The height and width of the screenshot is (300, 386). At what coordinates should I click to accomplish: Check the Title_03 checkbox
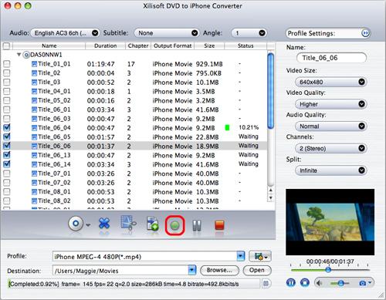(7, 82)
